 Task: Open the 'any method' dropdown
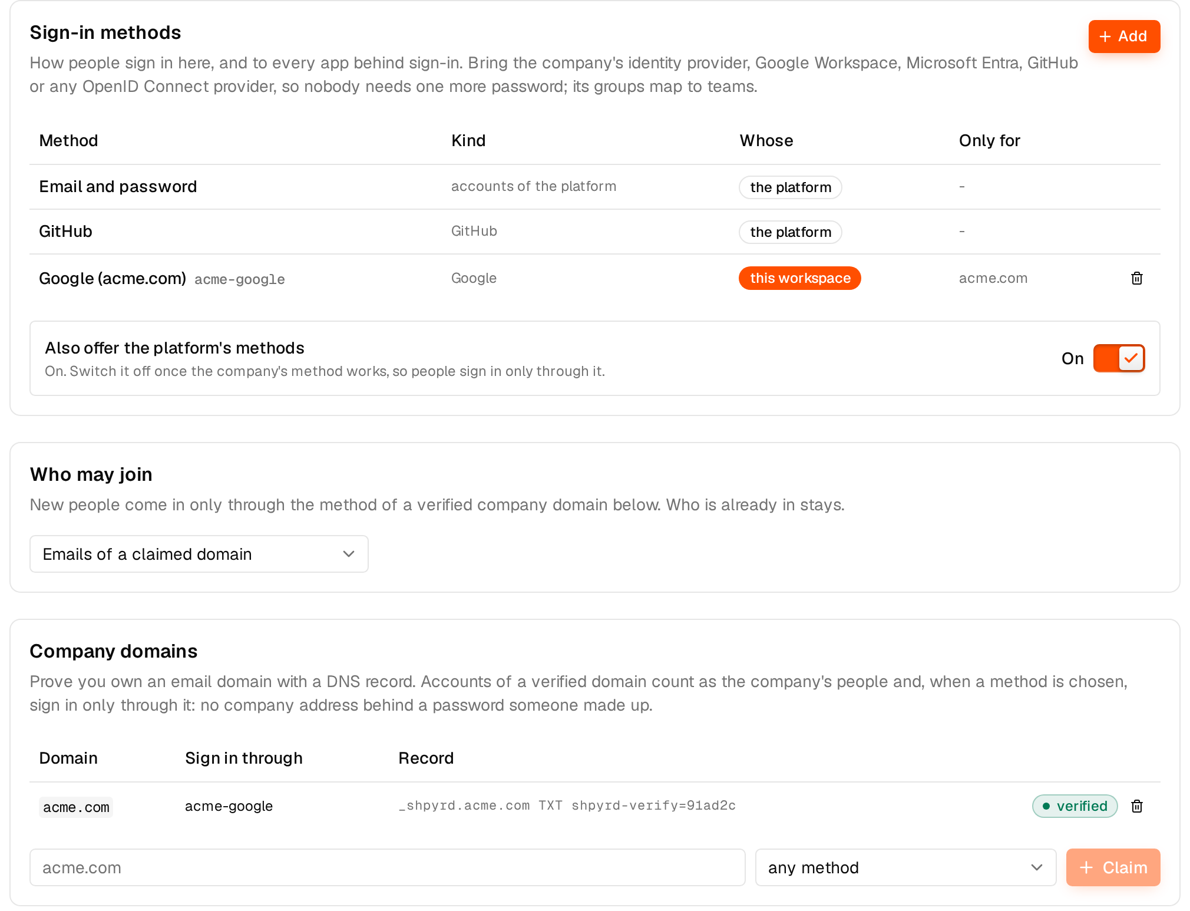[x=905, y=867]
